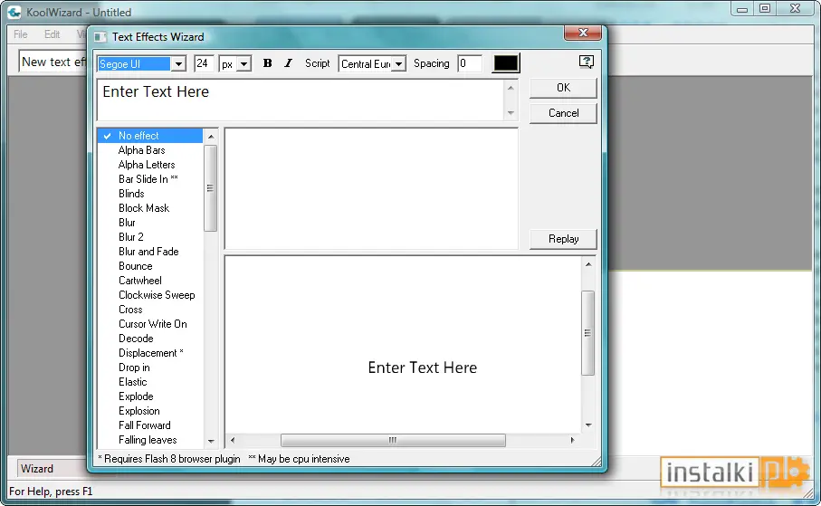Open the px units dropdown
Viewport: 821px width, 506px height.
point(244,64)
